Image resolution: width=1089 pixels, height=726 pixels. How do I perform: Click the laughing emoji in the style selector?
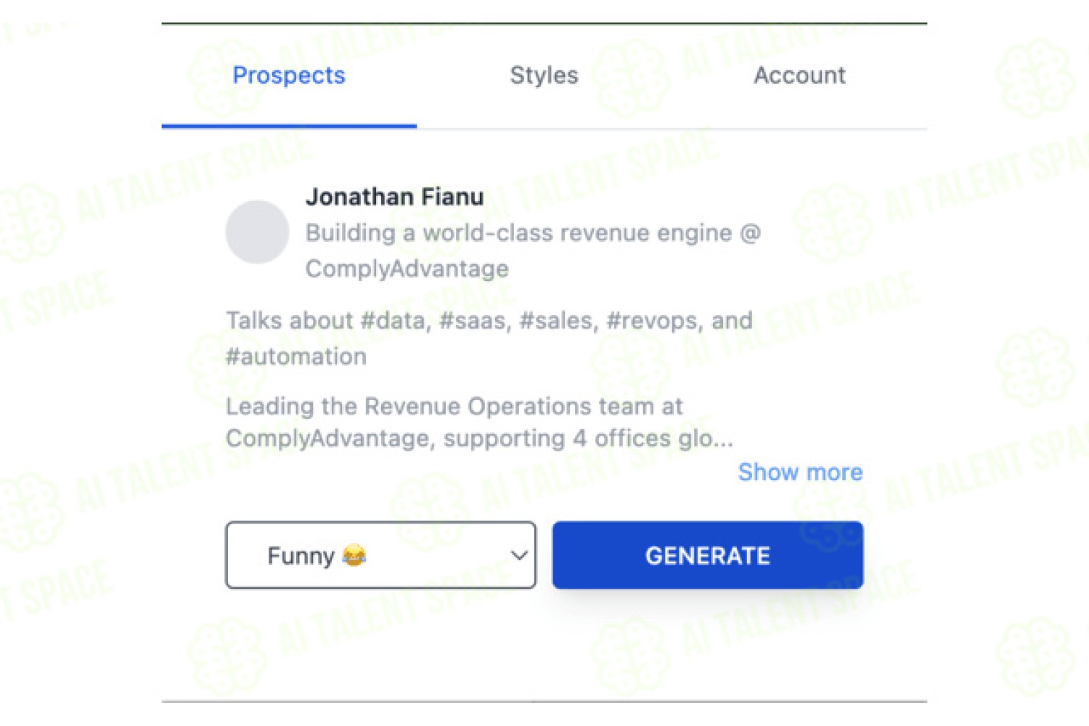point(354,555)
